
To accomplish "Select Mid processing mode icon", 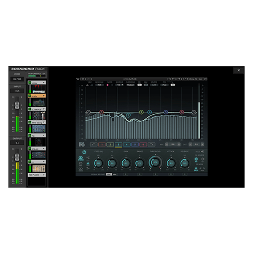I will (x=81, y=164).
